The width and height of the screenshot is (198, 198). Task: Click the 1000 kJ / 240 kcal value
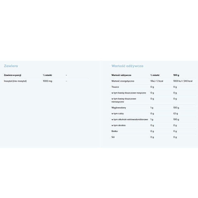click(x=183, y=81)
